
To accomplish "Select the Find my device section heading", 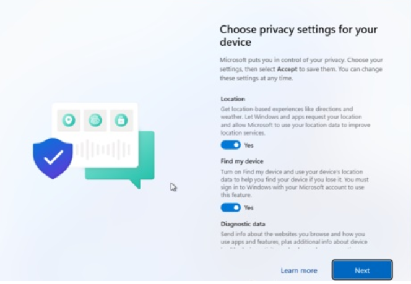I will click(242, 161).
